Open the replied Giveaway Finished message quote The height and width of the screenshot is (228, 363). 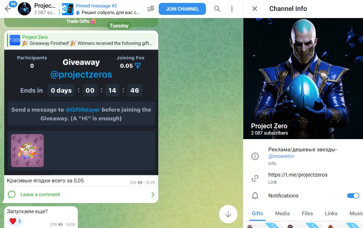pos(81,40)
